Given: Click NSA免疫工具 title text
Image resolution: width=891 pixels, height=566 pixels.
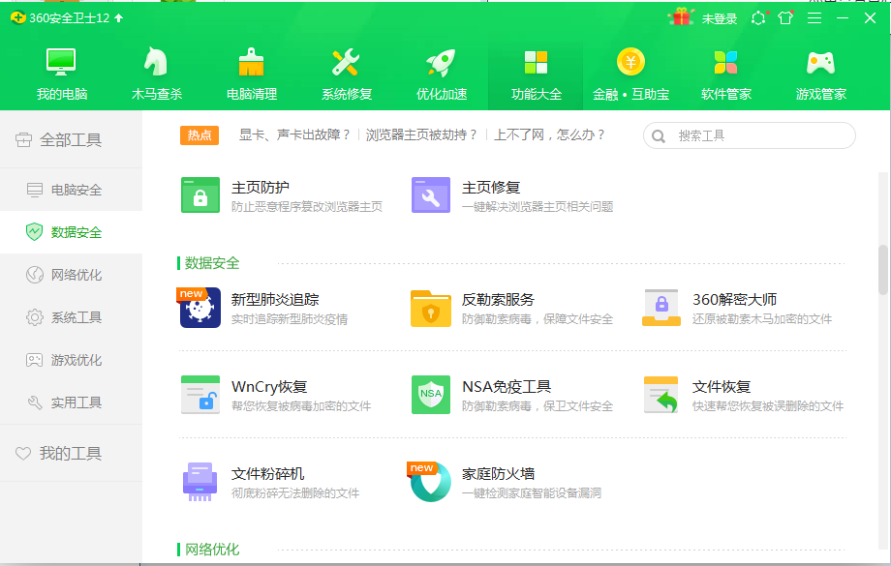Looking at the screenshot, I should (507, 387).
